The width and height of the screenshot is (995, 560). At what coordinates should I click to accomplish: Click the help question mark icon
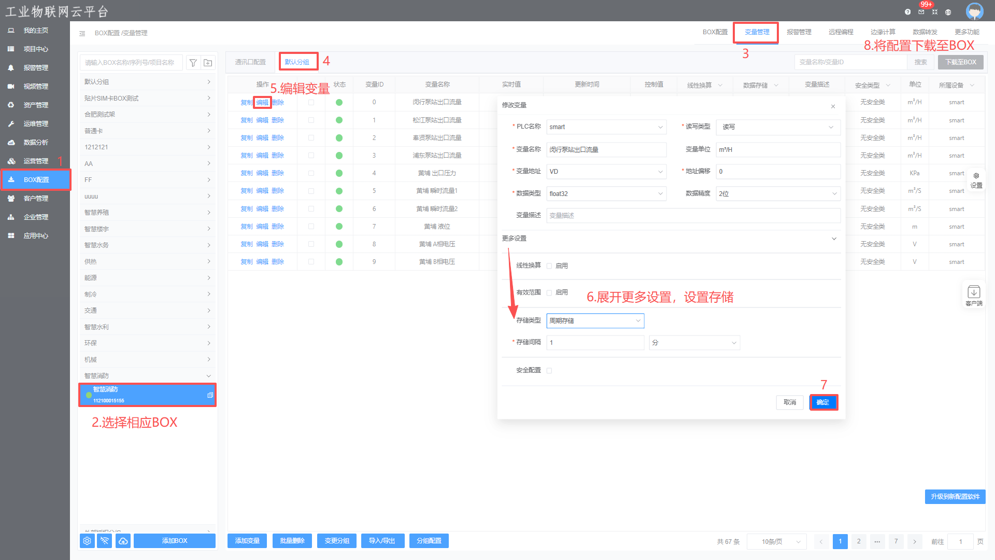tap(907, 12)
